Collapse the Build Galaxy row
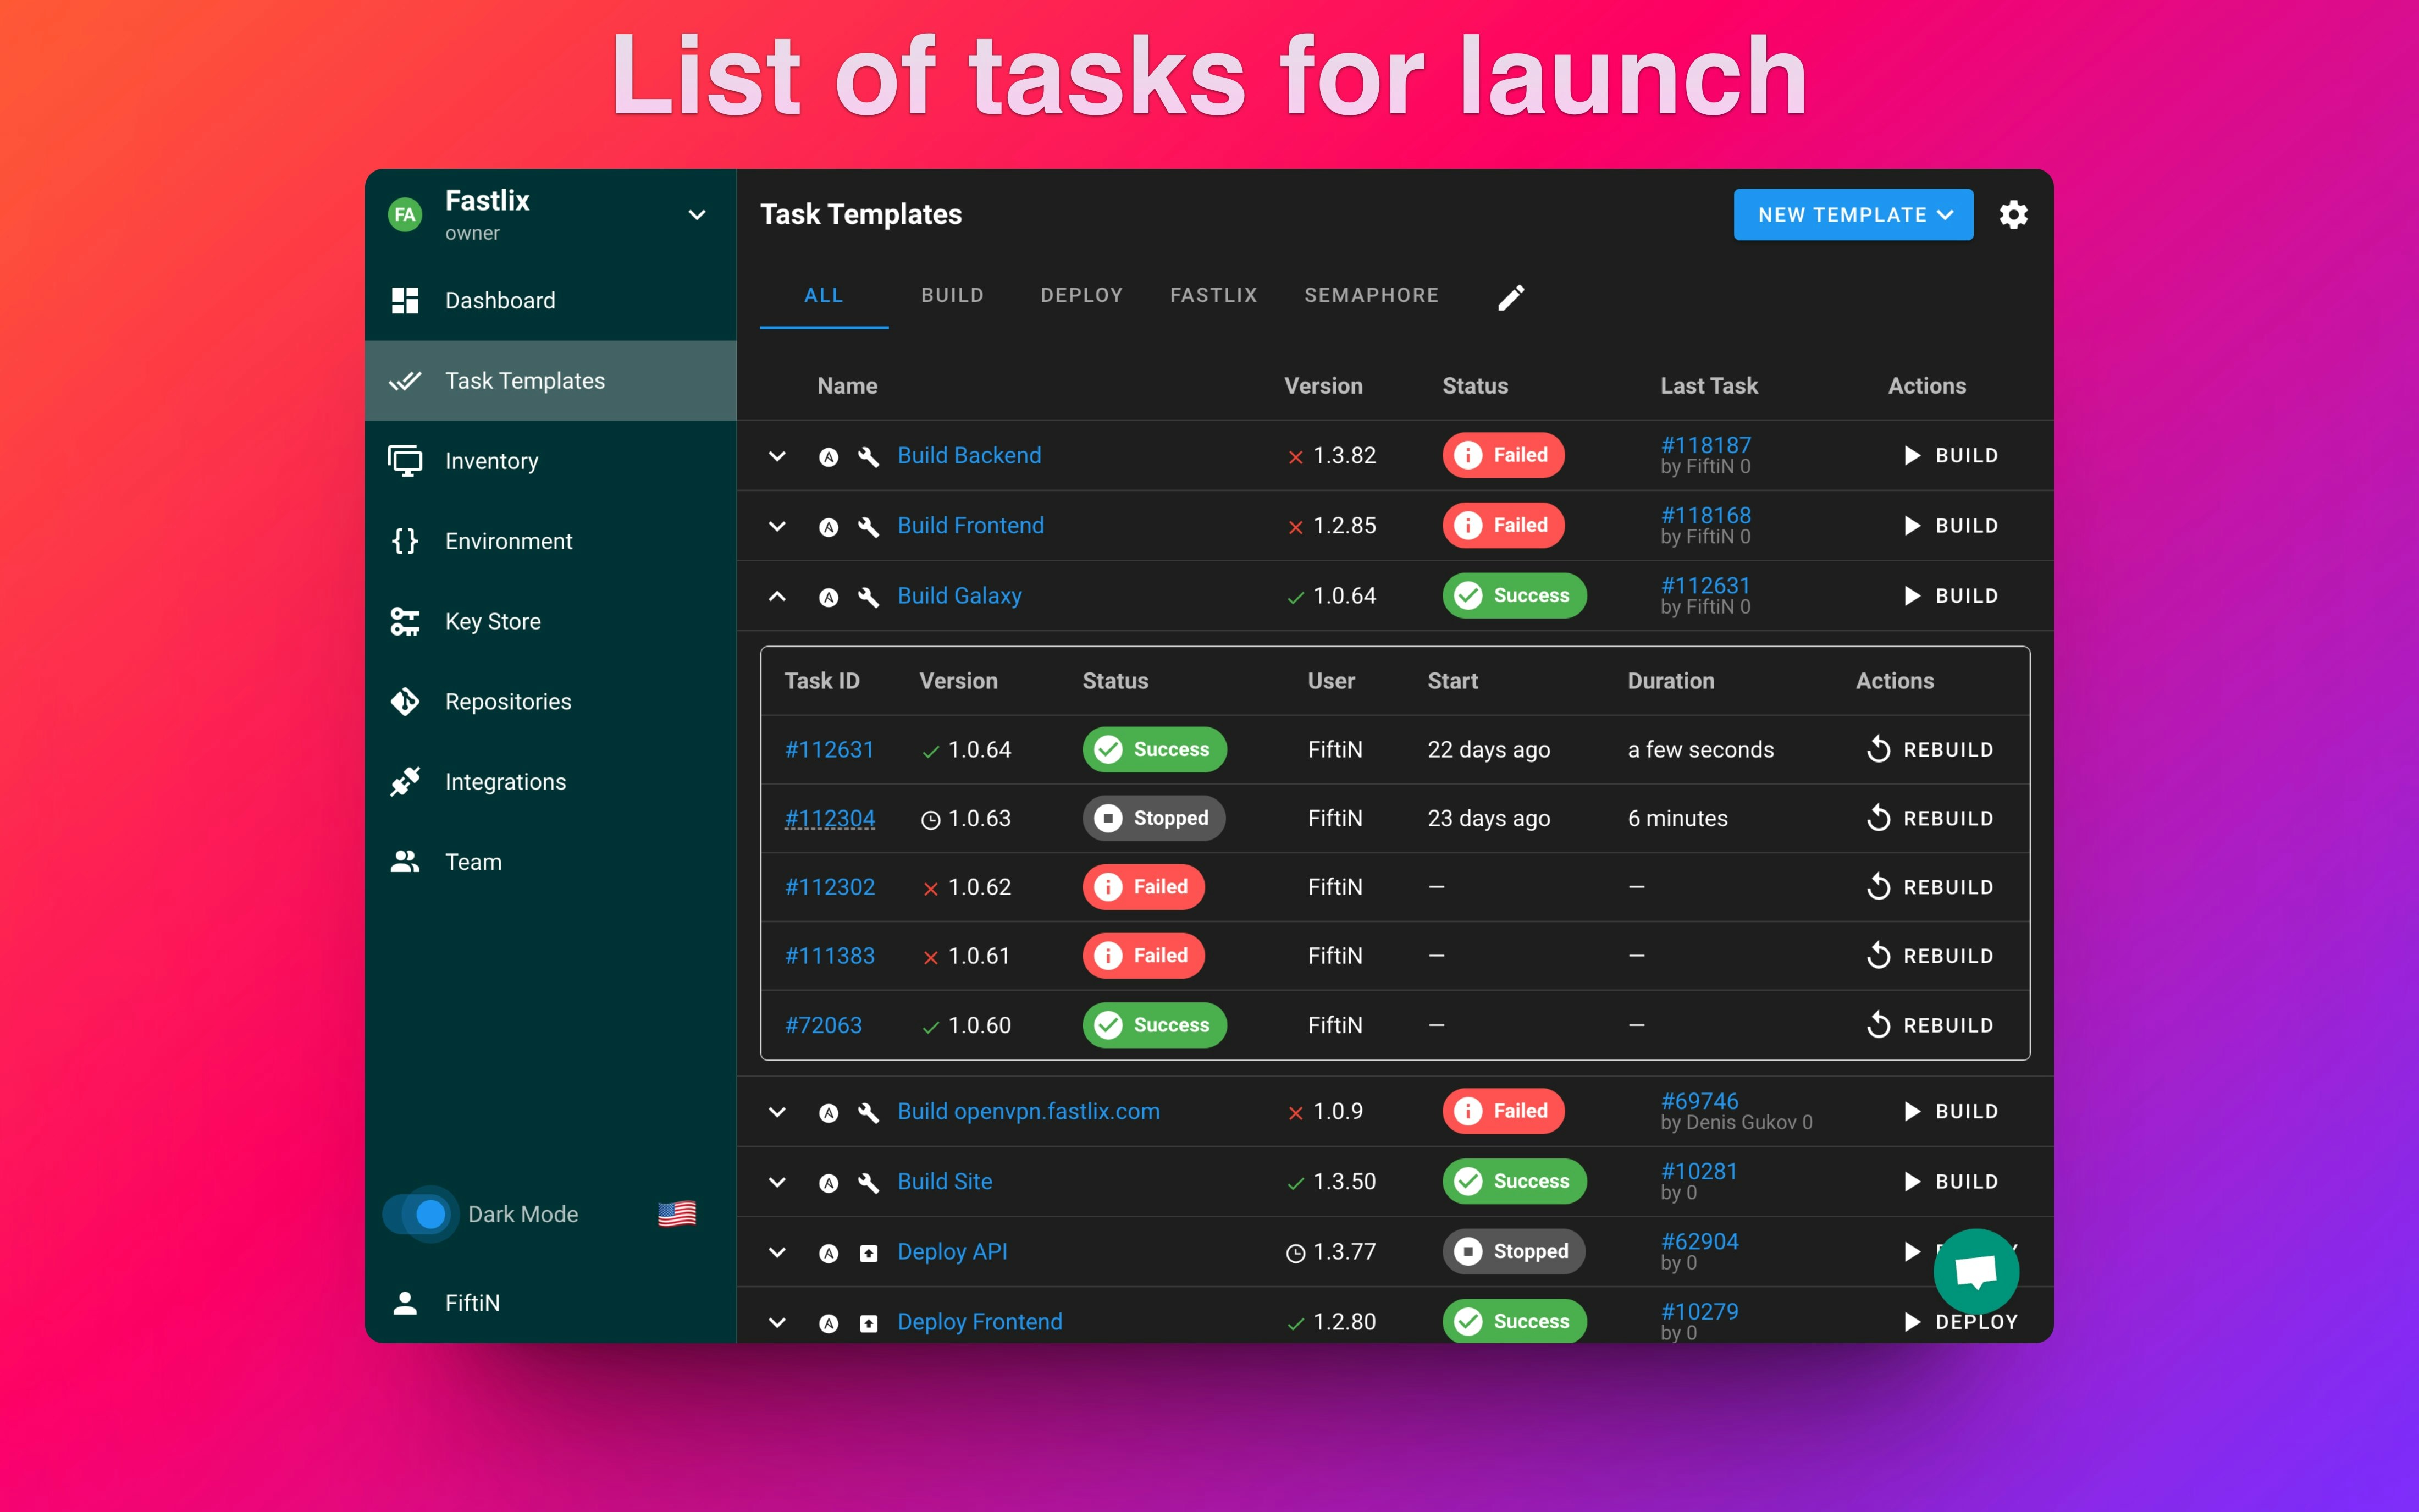The image size is (2419, 1512). click(x=777, y=596)
